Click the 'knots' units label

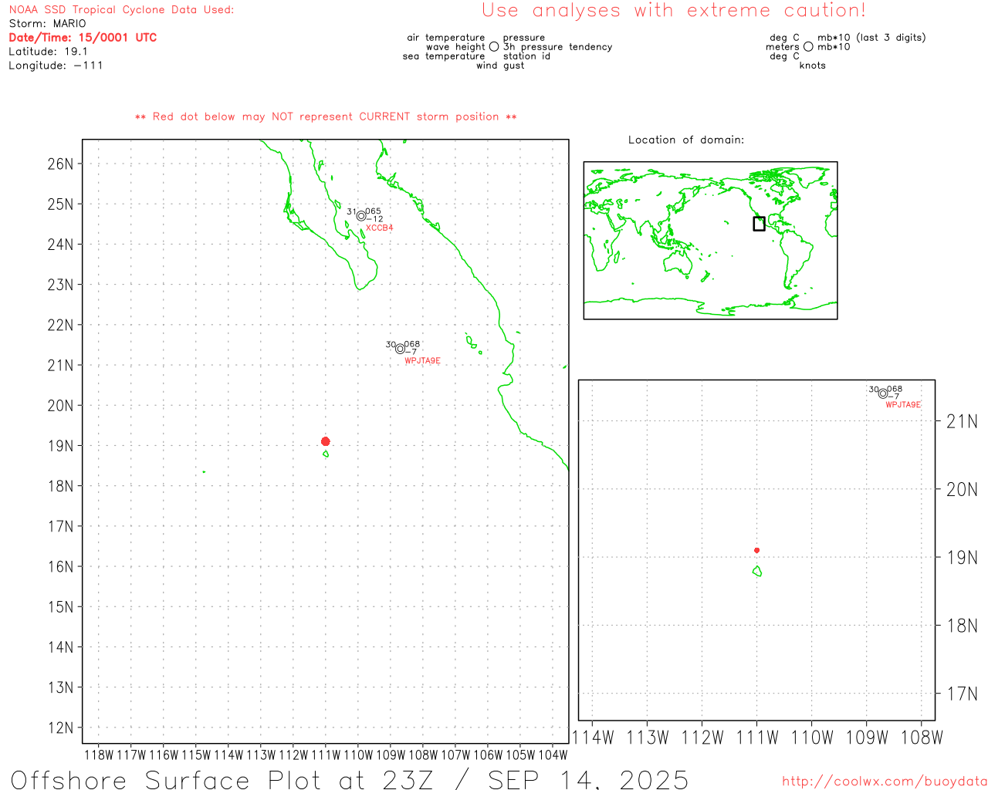[x=813, y=66]
